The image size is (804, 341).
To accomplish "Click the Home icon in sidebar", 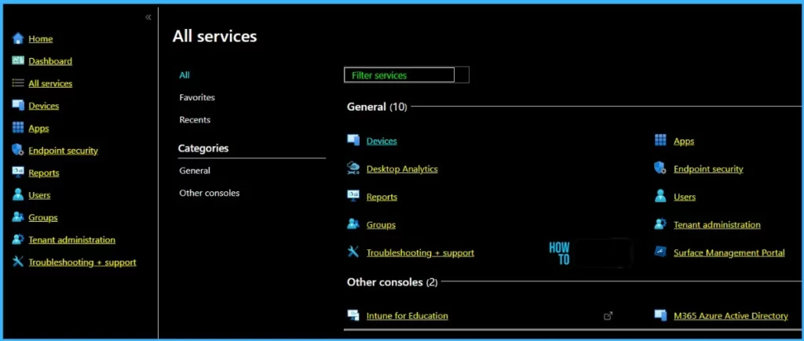I will pos(18,38).
